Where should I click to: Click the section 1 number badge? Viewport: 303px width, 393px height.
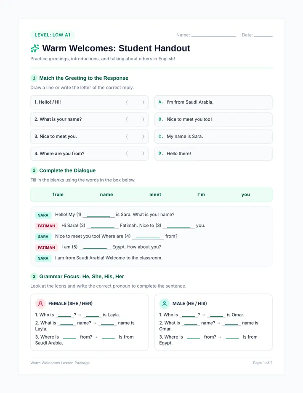pos(34,78)
